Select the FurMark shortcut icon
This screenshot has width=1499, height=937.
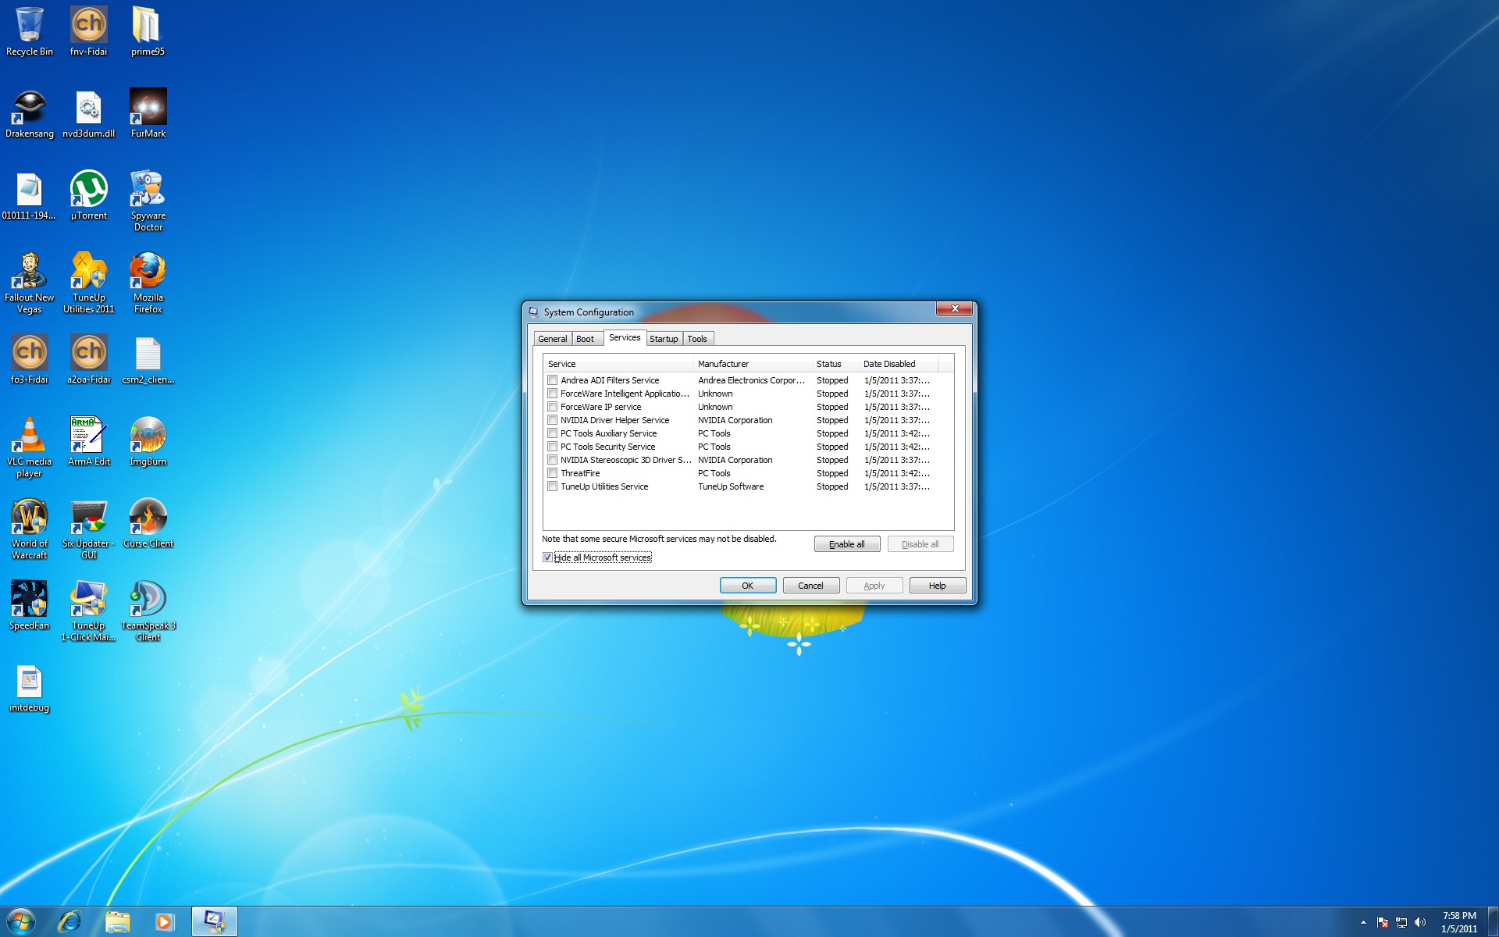coord(148,114)
